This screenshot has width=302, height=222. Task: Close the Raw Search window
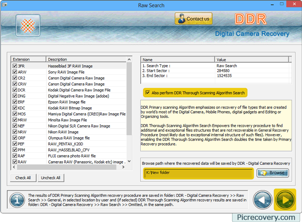pos(294,4)
